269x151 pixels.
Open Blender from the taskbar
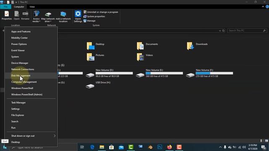click(150, 147)
